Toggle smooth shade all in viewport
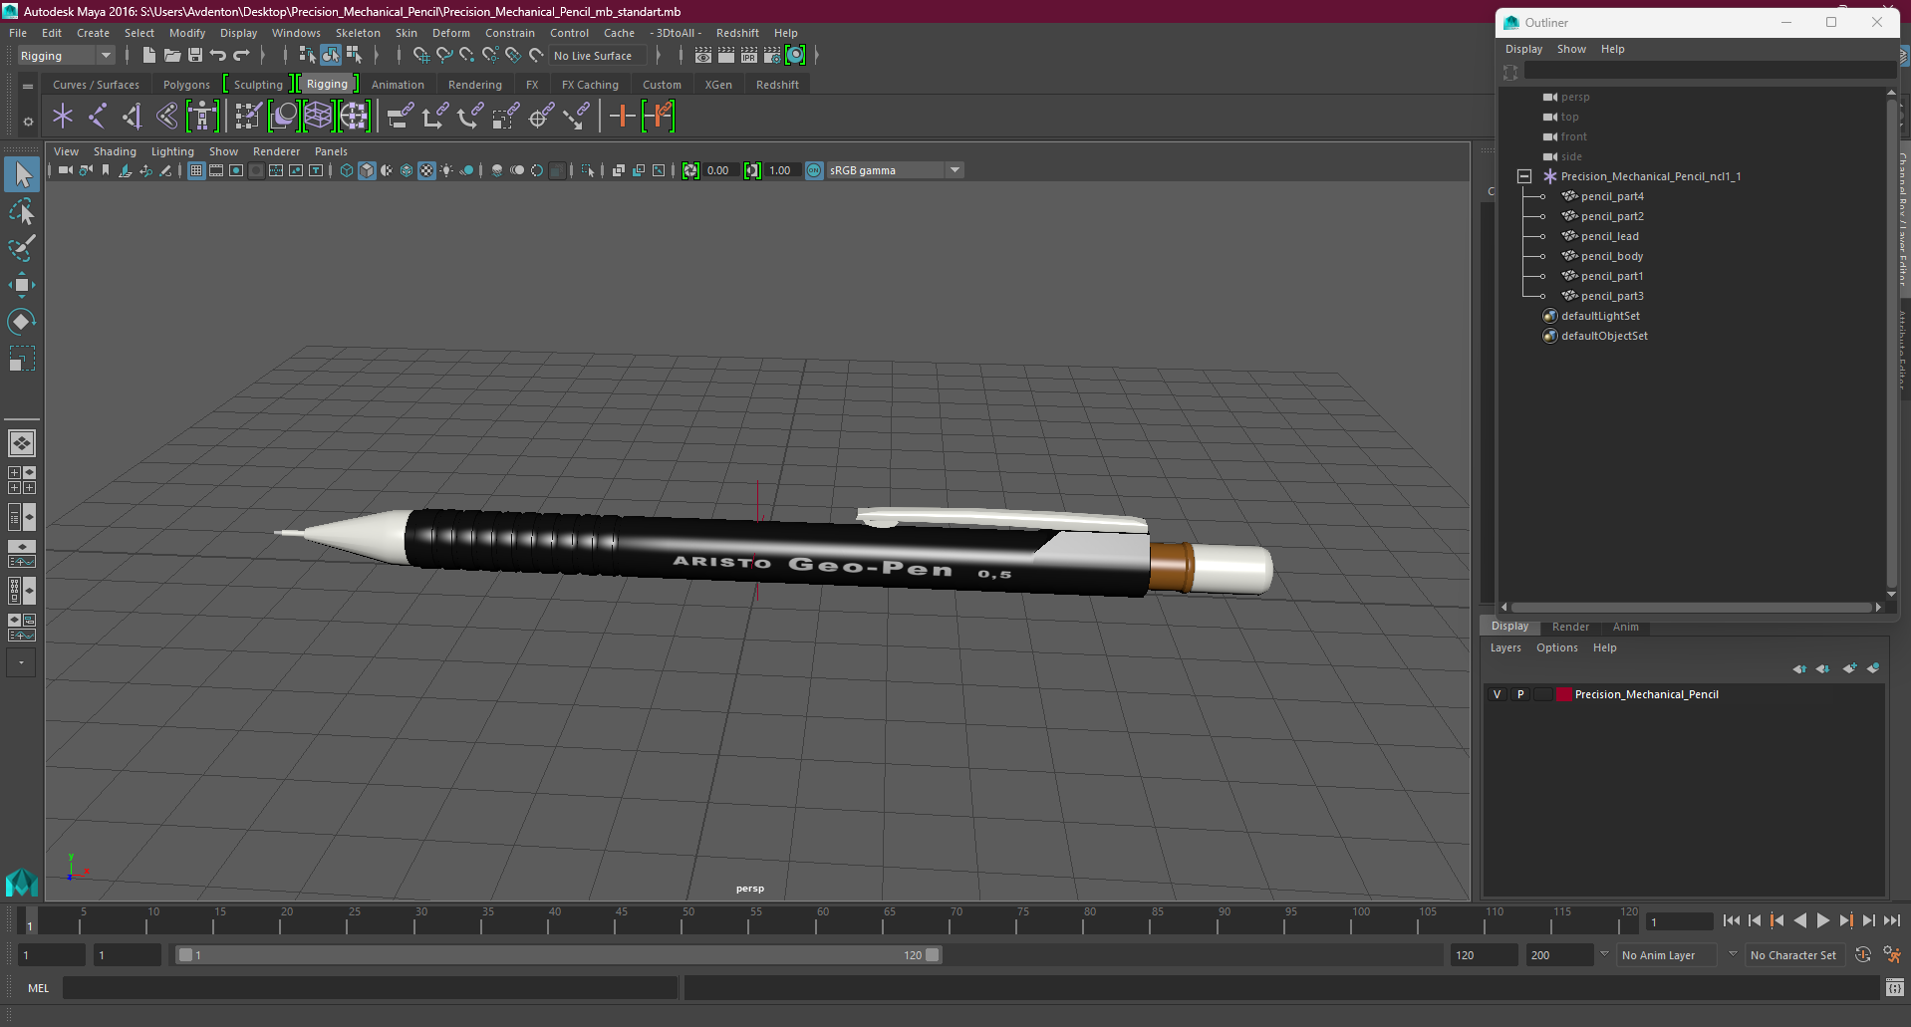The width and height of the screenshot is (1911, 1027). (x=367, y=171)
